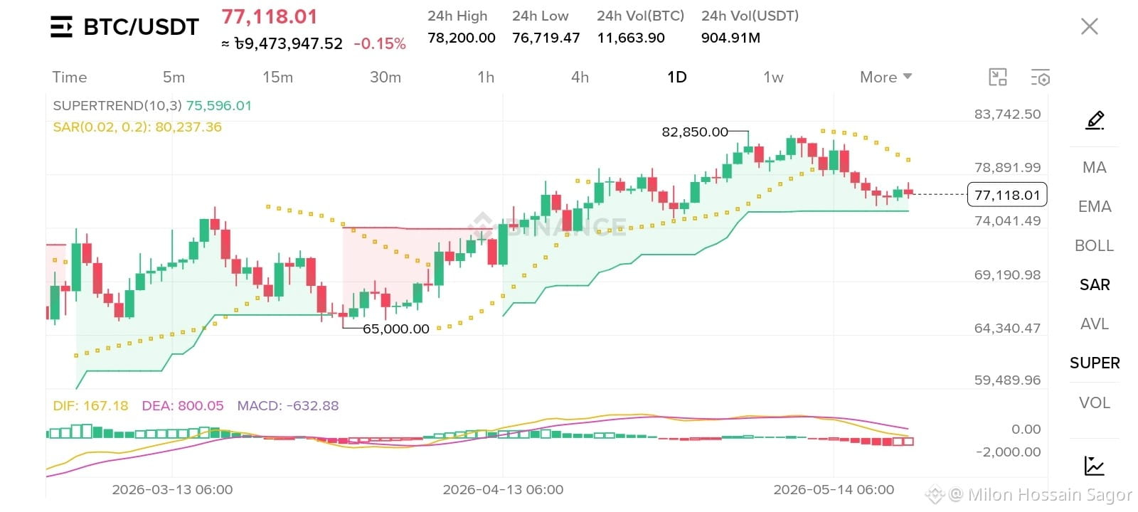The width and height of the screenshot is (1138, 512).
Task: Click the DIF: 167.18 MACD label
Action: click(x=90, y=405)
